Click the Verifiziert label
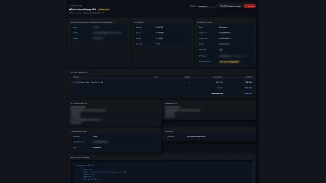This screenshot has width=326, height=183. coord(202,50)
